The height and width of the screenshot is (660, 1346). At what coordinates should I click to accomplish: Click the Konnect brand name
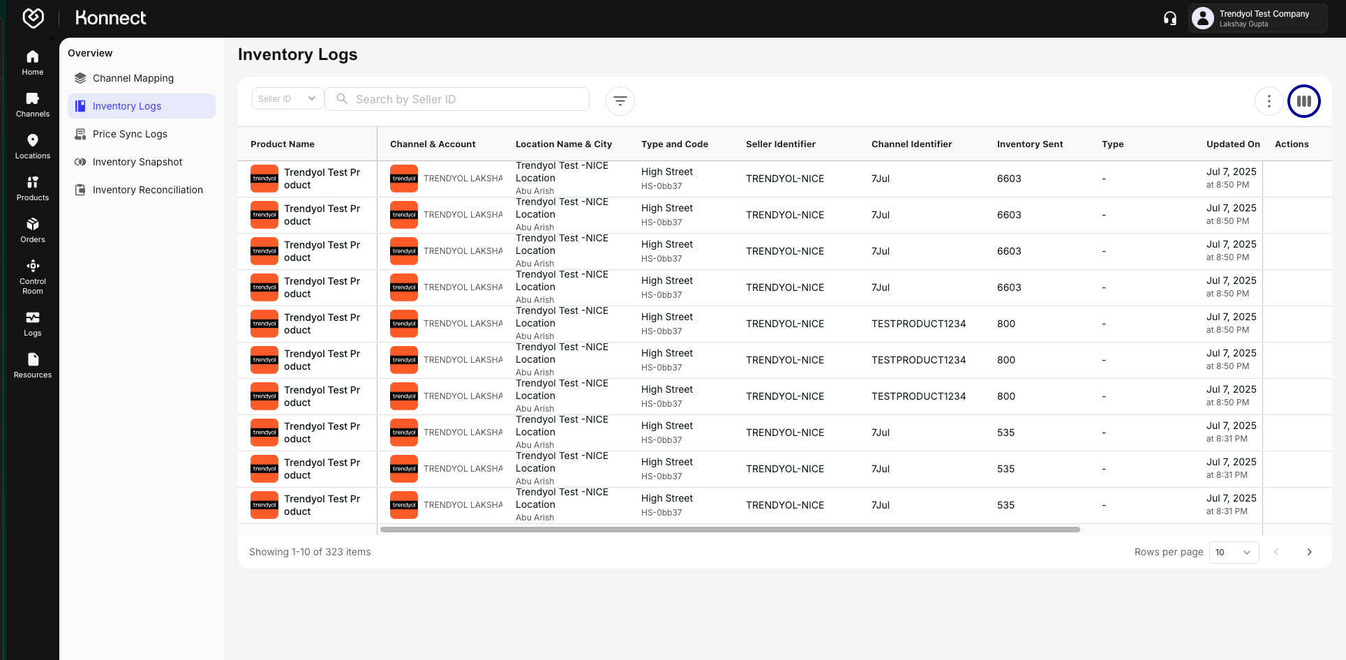pos(110,18)
